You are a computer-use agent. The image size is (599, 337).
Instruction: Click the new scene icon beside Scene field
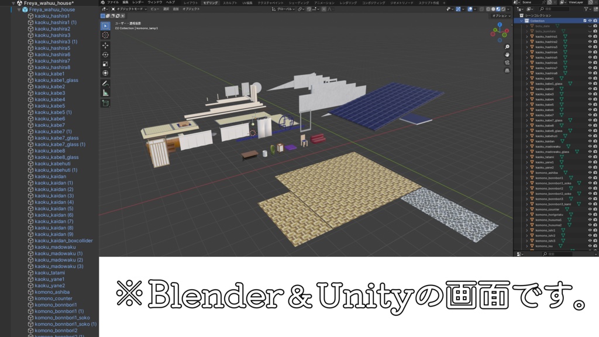[549, 2]
